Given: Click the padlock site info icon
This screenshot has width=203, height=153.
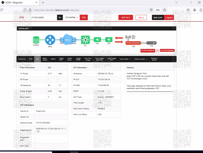Looking at the screenshot, I should click(x=30, y=10).
